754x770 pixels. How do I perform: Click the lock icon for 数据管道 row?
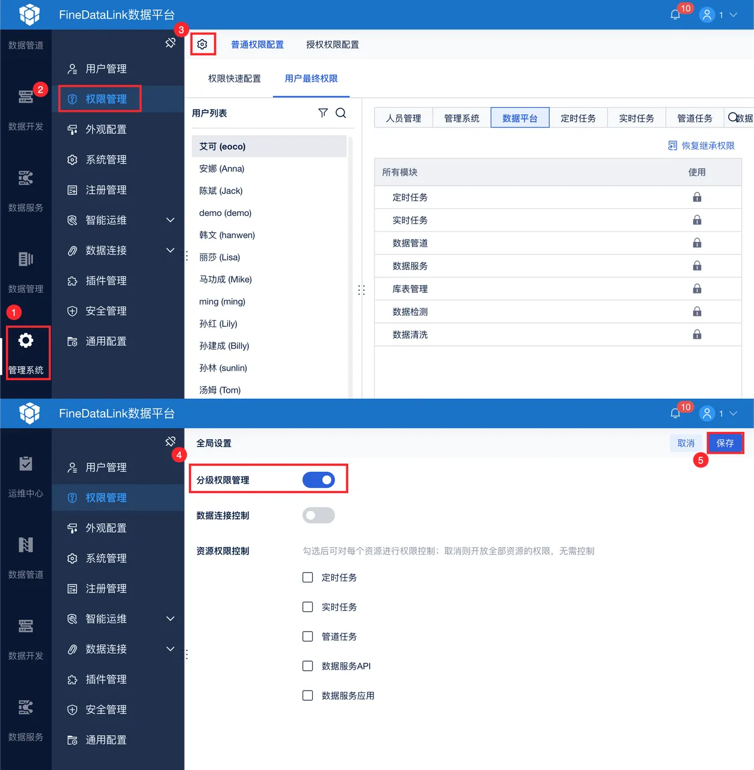tap(697, 243)
